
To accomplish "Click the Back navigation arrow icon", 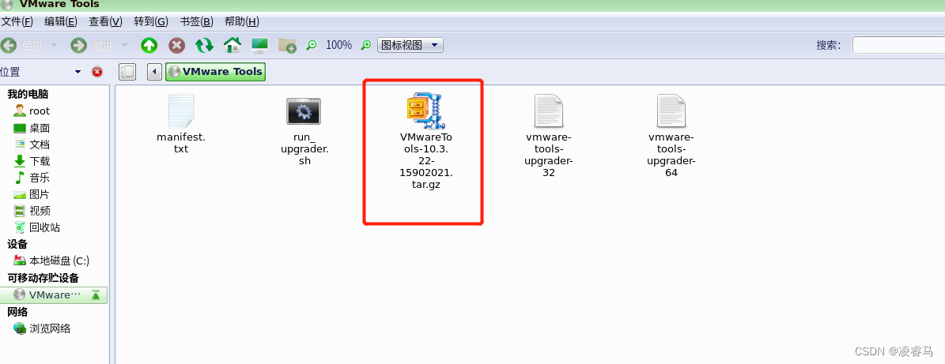I will pos(8,45).
